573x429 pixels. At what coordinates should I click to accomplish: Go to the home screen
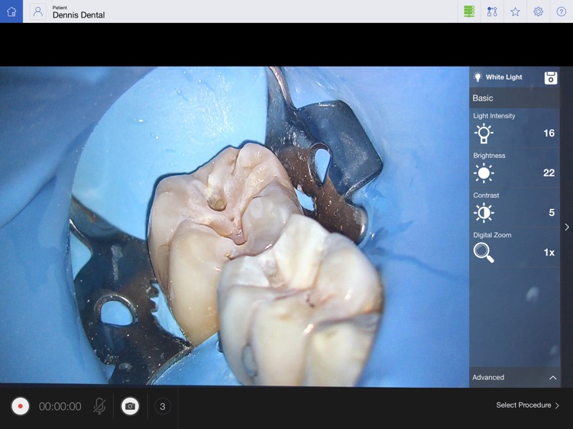tap(11, 11)
